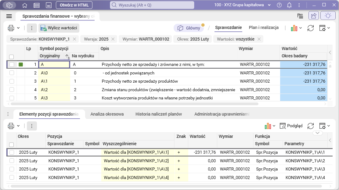
Task: Open the notifications bell icon
Action: pyautogui.click(x=289, y=5)
